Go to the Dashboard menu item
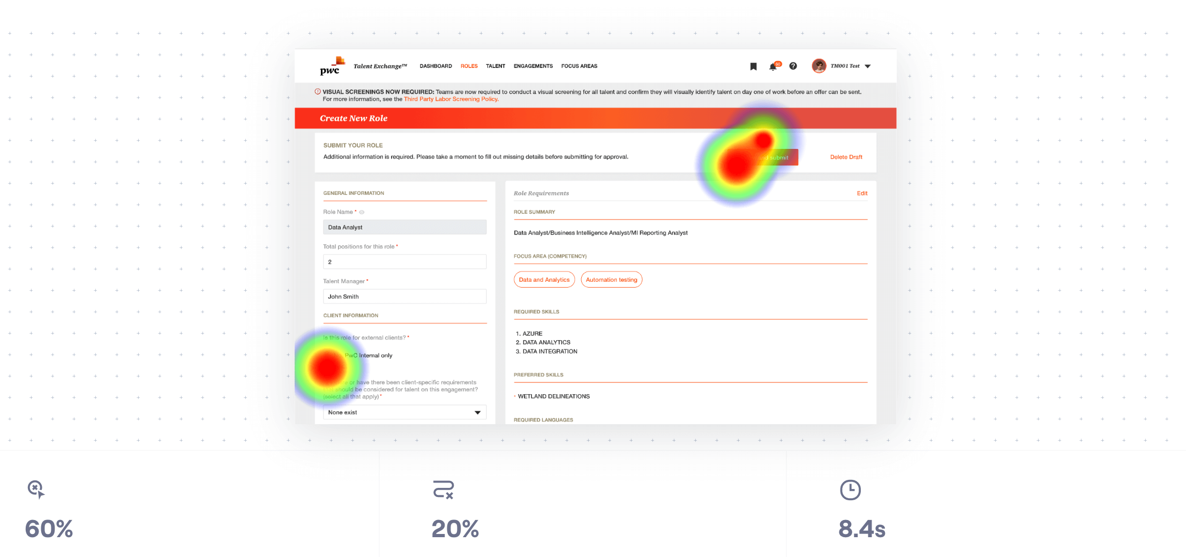Screen dimensions: 1186x557 (436, 66)
